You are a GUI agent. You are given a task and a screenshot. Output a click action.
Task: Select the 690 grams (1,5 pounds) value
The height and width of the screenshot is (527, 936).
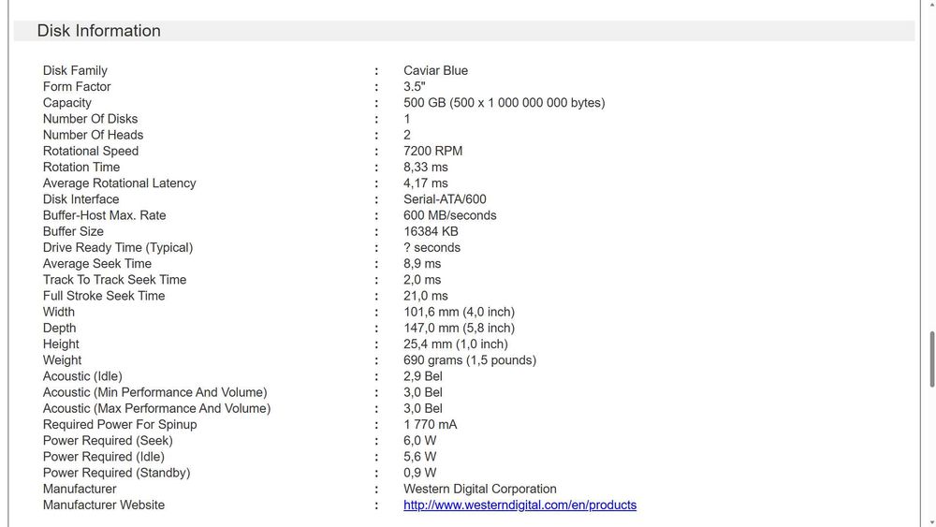470,360
